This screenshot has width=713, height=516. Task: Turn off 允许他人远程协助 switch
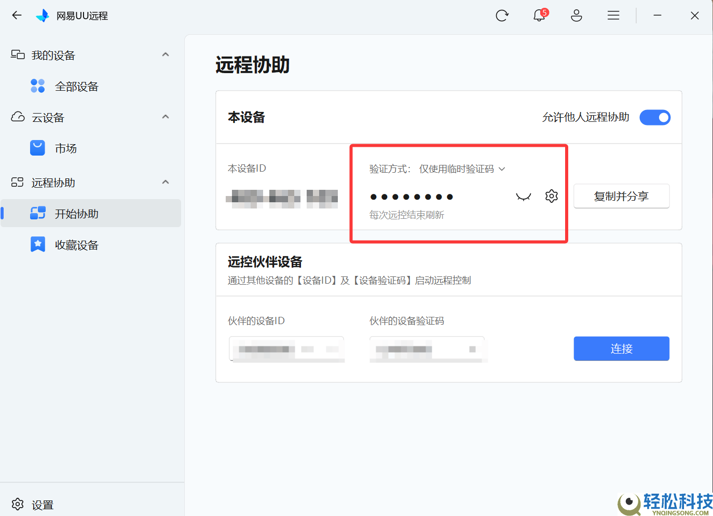[655, 118]
